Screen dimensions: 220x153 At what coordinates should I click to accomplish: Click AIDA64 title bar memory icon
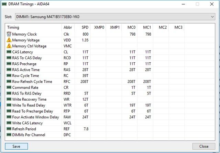(x=4, y=4)
